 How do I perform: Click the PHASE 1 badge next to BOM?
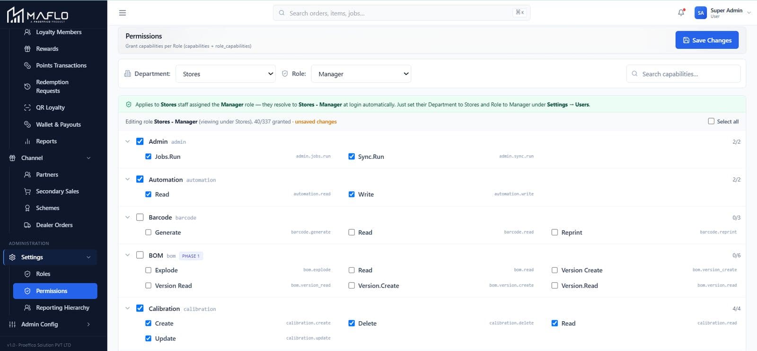point(191,256)
